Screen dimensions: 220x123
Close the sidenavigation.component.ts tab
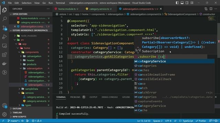(161, 9)
